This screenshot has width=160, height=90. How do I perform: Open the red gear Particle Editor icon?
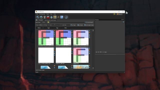48,17
